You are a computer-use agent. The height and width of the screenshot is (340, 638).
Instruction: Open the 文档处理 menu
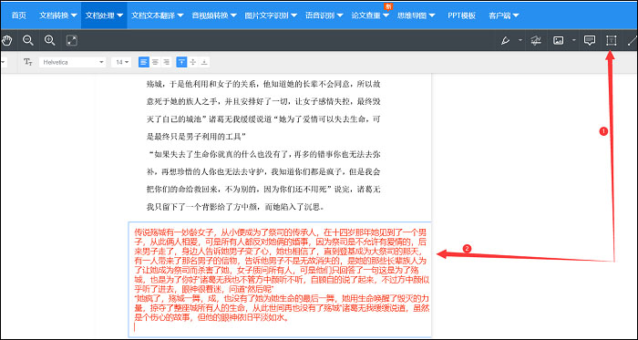(x=104, y=15)
